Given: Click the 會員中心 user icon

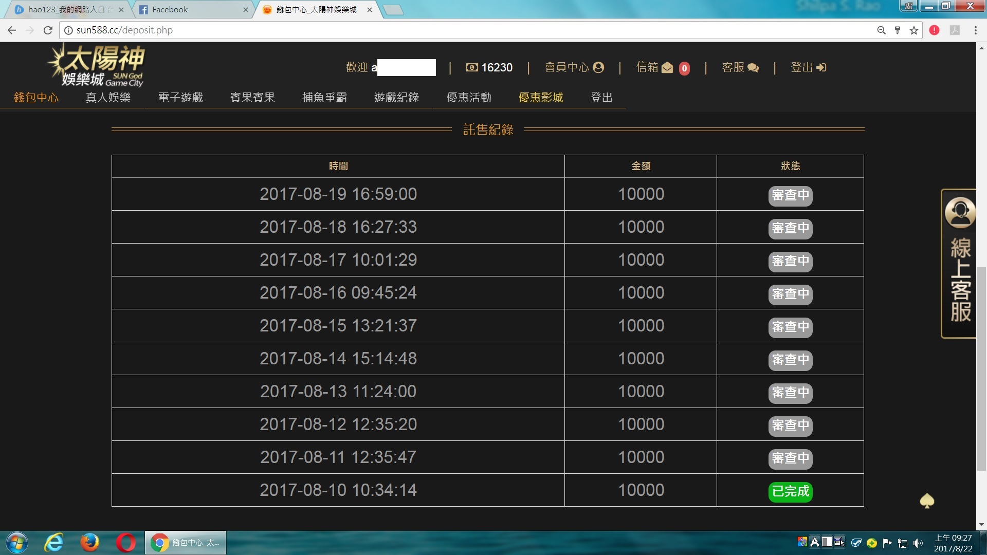Looking at the screenshot, I should [x=598, y=67].
